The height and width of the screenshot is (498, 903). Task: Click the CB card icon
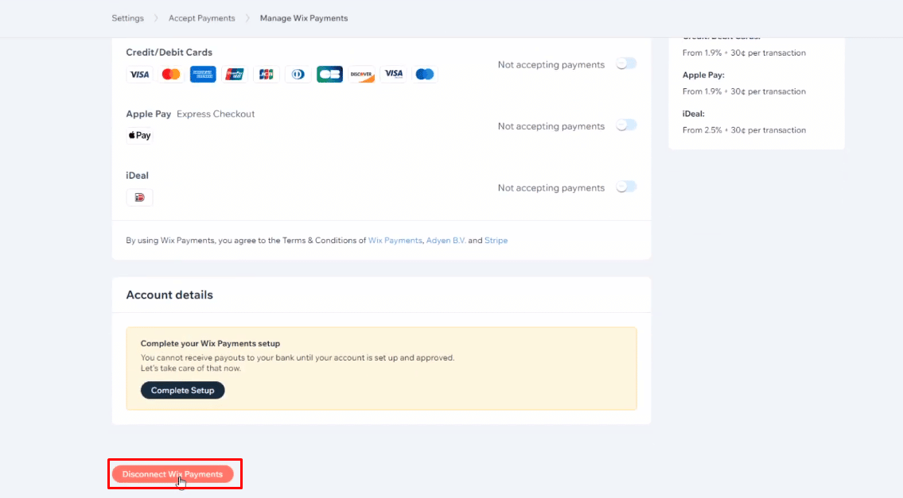329,74
